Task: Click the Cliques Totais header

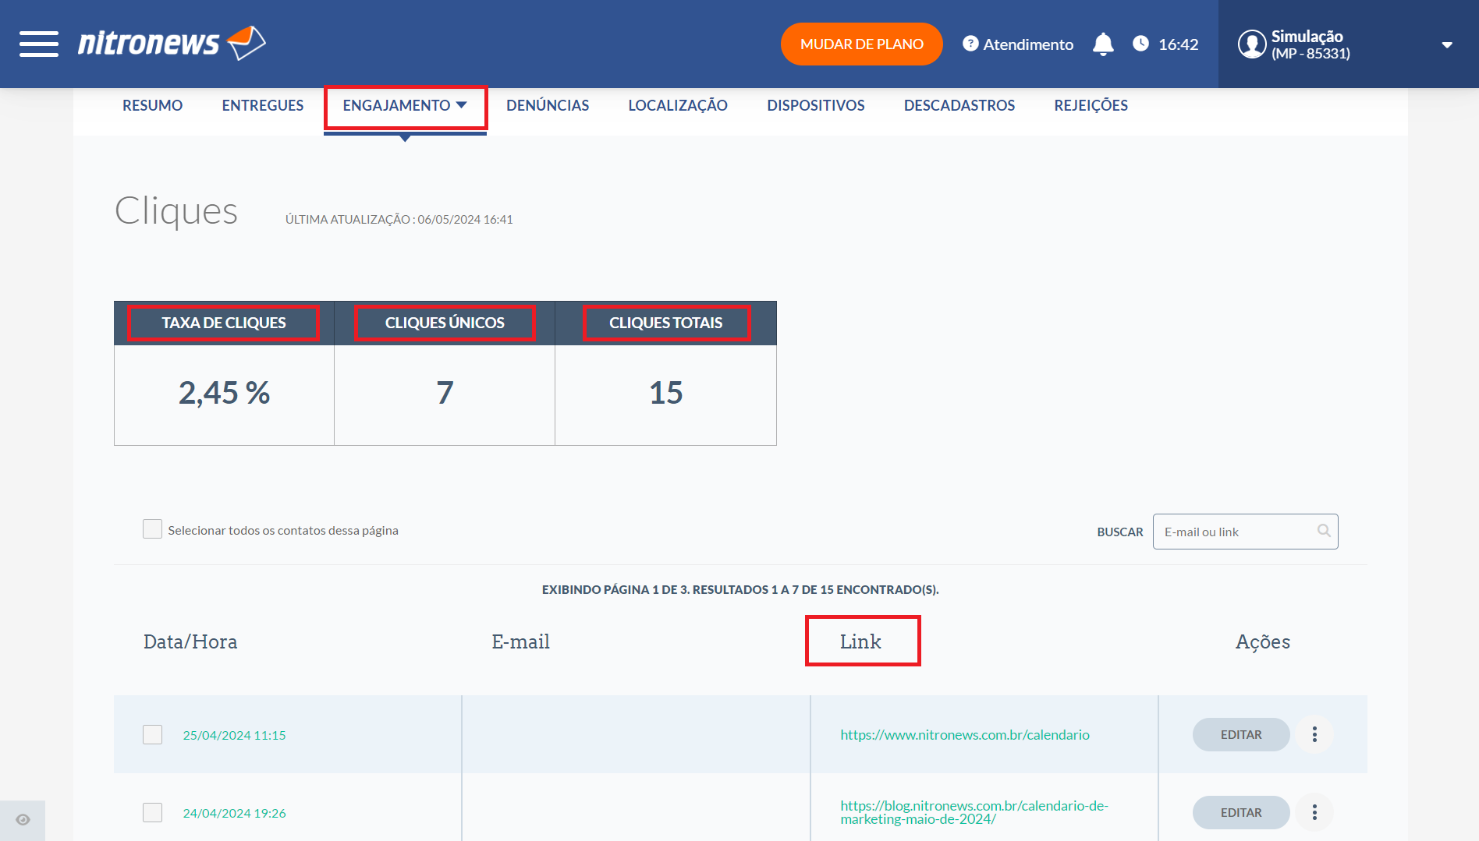Action: 666,323
